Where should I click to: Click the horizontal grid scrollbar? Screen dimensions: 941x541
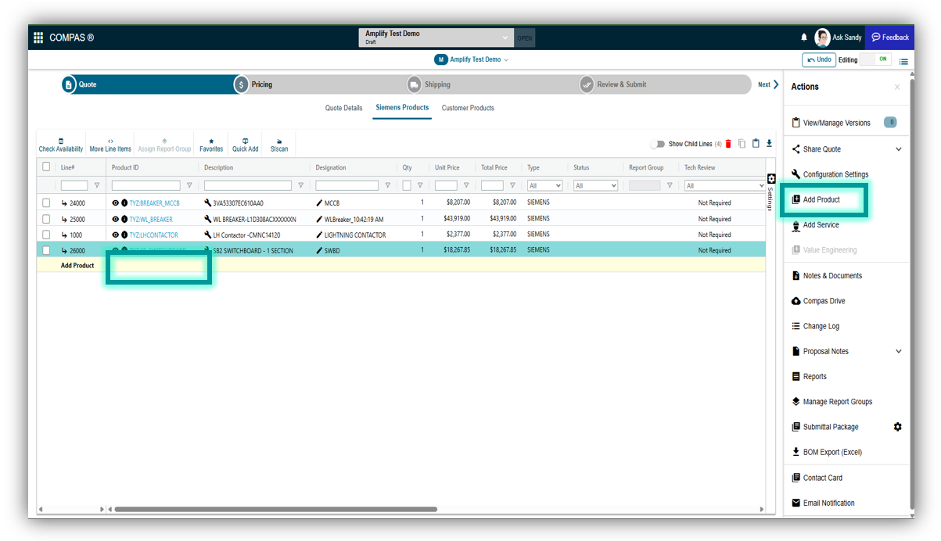click(x=275, y=509)
